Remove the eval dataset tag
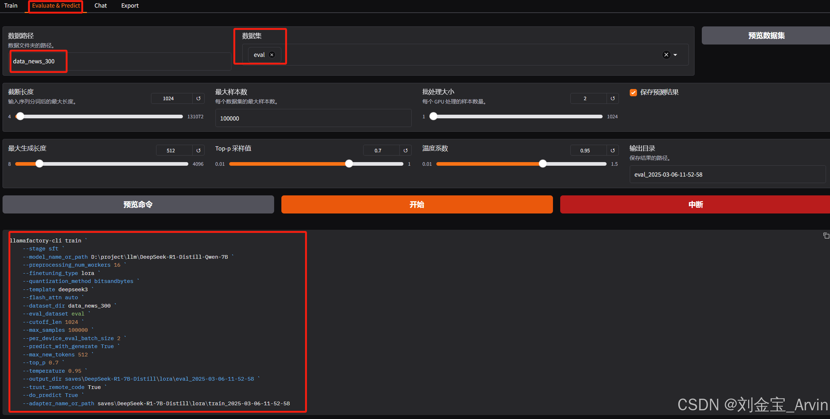Image resolution: width=830 pixels, height=419 pixels. pyautogui.click(x=272, y=55)
